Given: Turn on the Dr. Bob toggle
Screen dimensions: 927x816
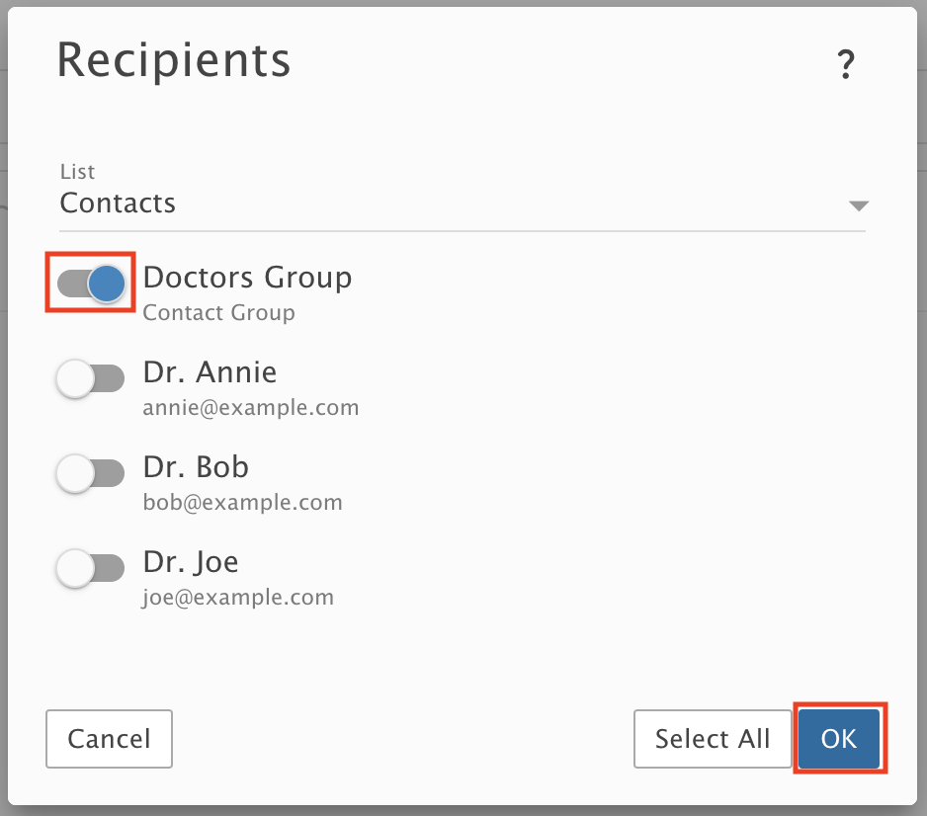Looking at the screenshot, I should click(x=91, y=473).
